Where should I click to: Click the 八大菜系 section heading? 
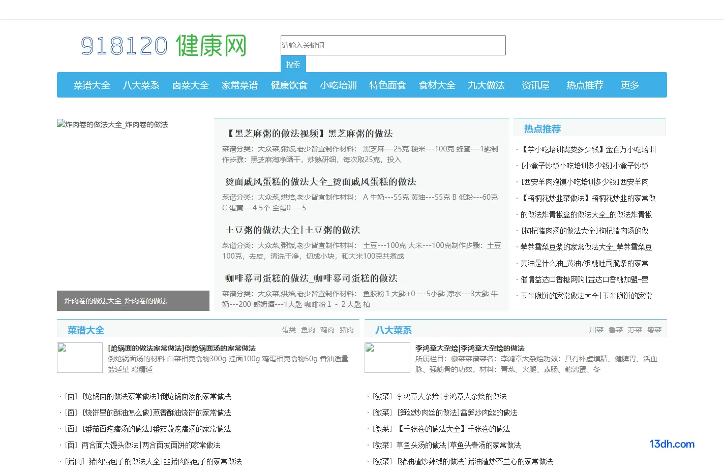393,330
